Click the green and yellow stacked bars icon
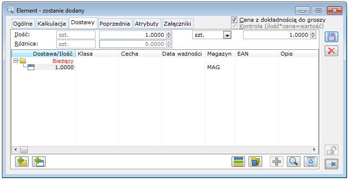This screenshot has height=179, width=348. [238, 162]
